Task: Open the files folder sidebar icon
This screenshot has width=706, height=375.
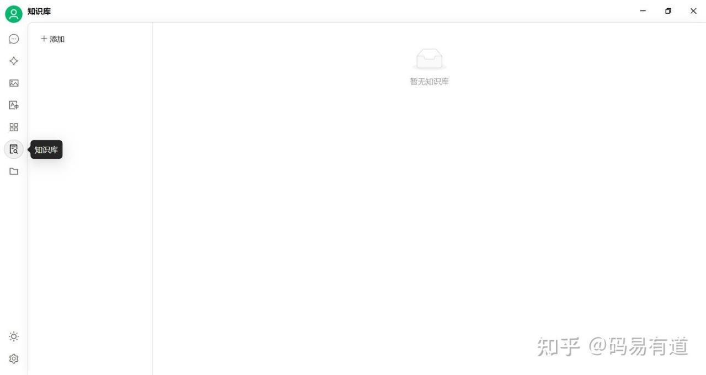Action: [14, 172]
